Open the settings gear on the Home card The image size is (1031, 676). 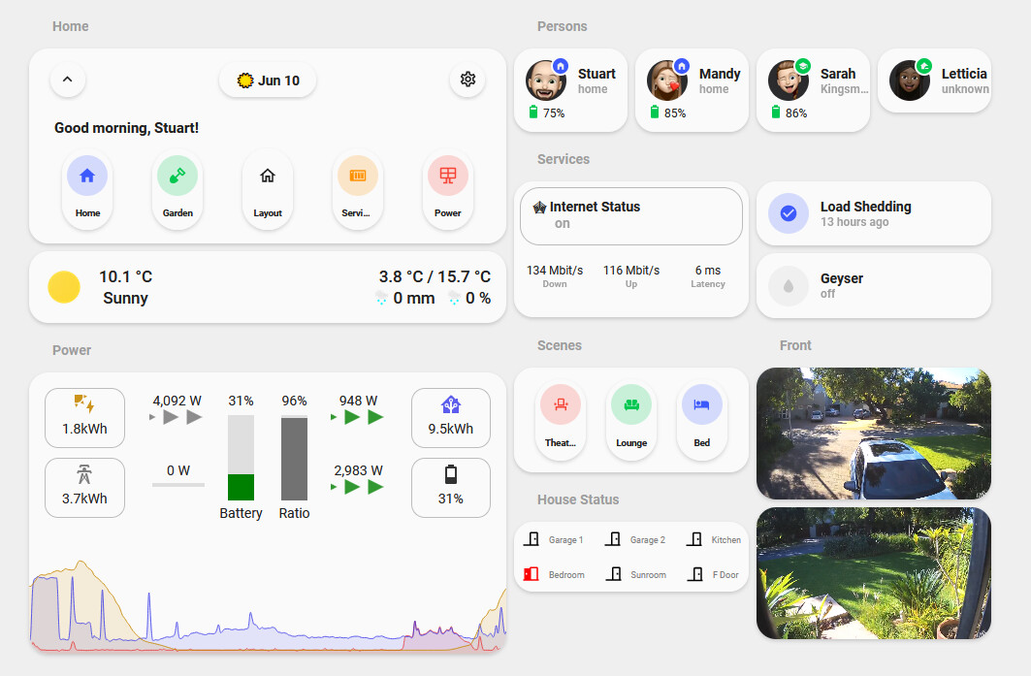467,80
